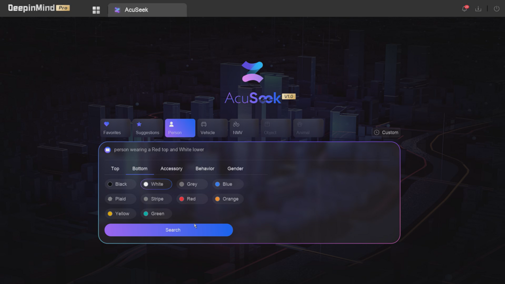
Task: Select the NMV category
Action: [x=244, y=128]
